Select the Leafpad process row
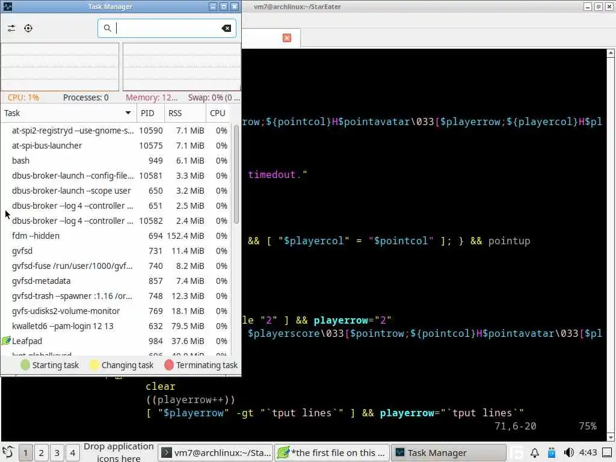 [116, 342]
